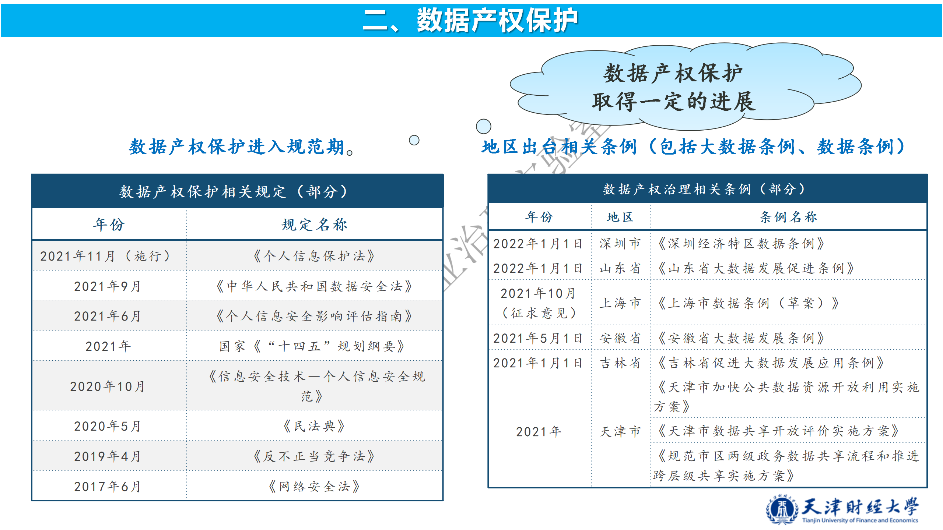The image size is (943, 530).
Task: Click the 规定名称 column header
Action: pos(315,224)
